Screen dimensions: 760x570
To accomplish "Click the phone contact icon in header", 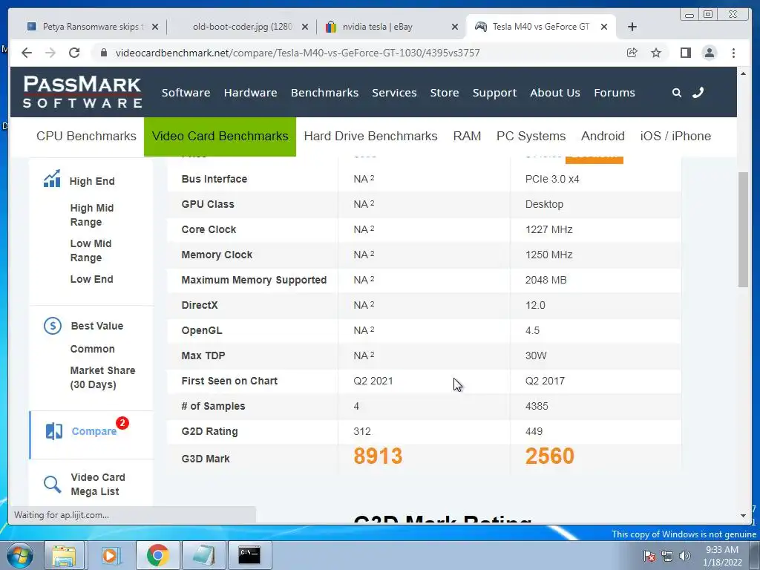I will 698,93.
